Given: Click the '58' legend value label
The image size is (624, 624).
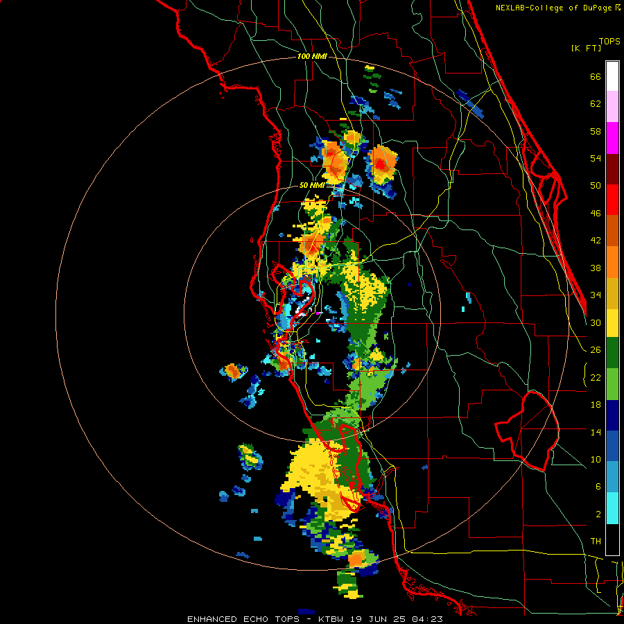Looking at the screenshot, I should (x=596, y=131).
